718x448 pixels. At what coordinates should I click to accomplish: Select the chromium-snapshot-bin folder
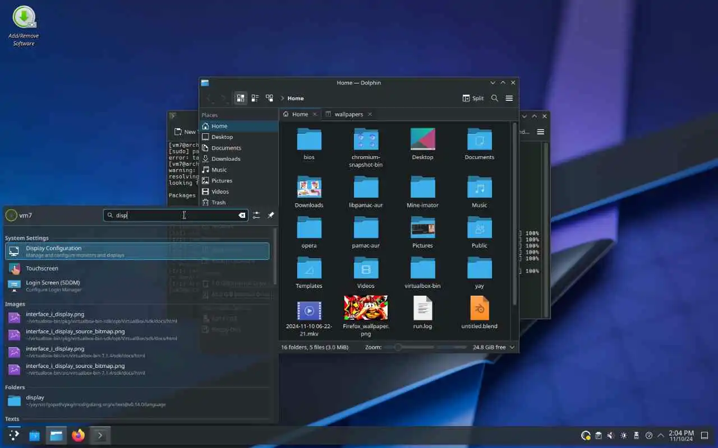[x=366, y=148]
